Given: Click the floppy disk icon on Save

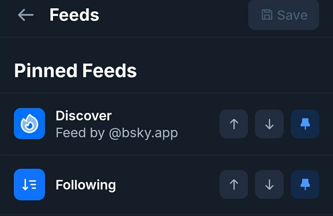Looking at the screenshot, I should (267, 15).
